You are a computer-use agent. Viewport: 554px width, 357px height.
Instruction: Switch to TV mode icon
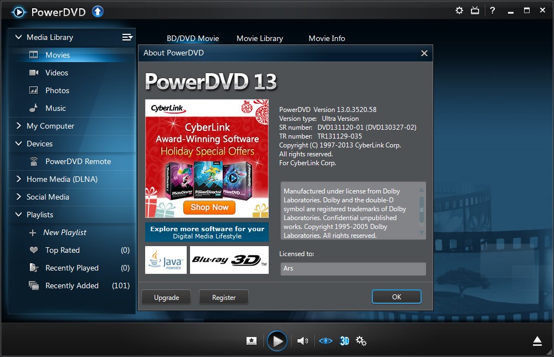(475, 11)
